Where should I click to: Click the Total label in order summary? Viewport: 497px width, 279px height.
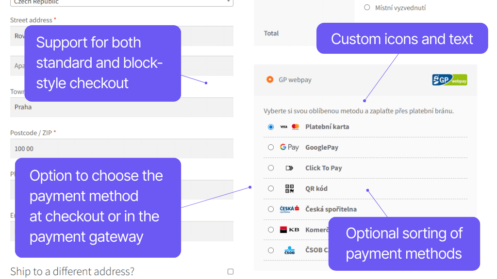pyautogui.click(x=271, y=33)
